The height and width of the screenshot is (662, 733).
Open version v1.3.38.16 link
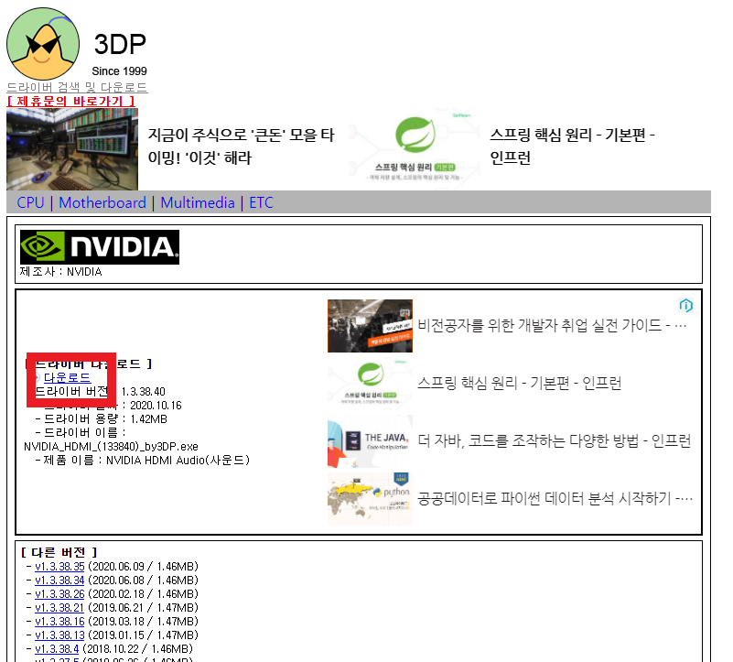coord(59,622)
